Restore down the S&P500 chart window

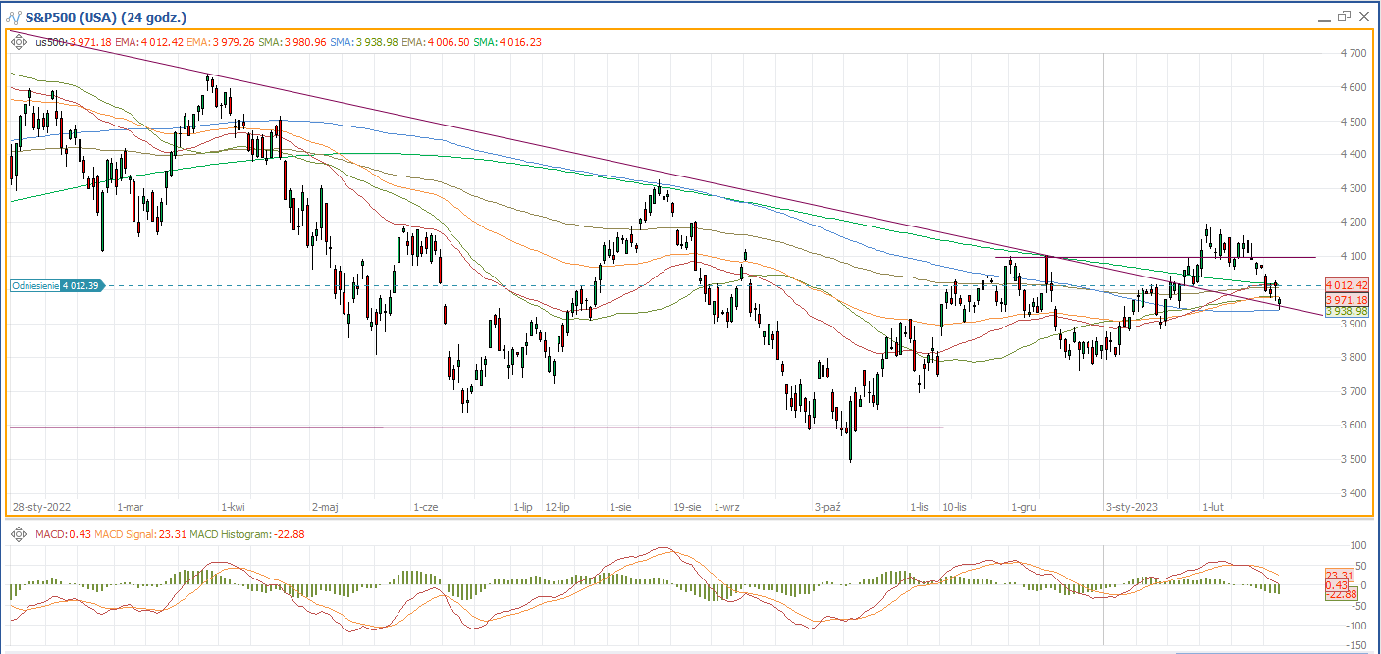click(x=1345, y=16)
